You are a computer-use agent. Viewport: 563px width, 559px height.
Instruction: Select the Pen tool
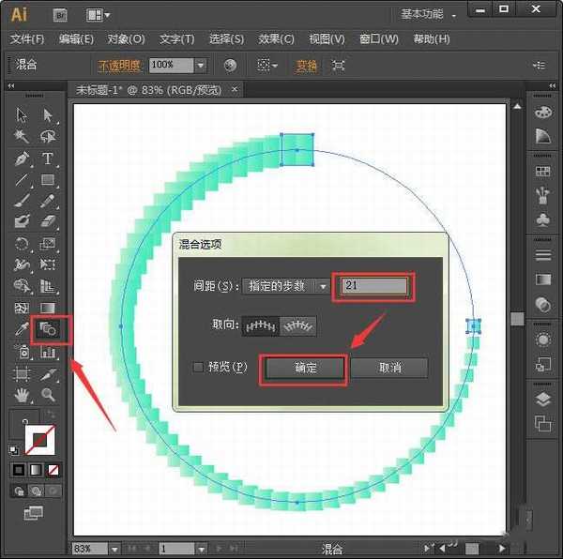click(22, 159)
